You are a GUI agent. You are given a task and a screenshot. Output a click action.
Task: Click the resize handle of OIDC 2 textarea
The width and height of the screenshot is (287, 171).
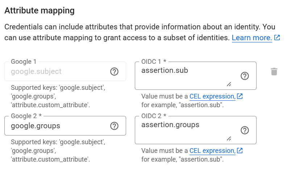pos(229,138)
